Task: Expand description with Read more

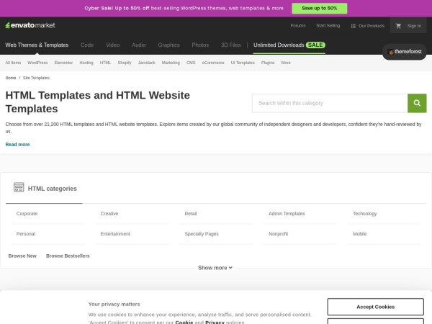Action: click(17, 145)
